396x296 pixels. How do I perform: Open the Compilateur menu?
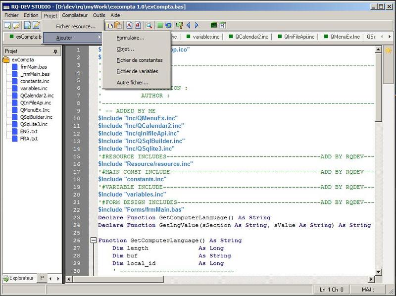[75, 15]
